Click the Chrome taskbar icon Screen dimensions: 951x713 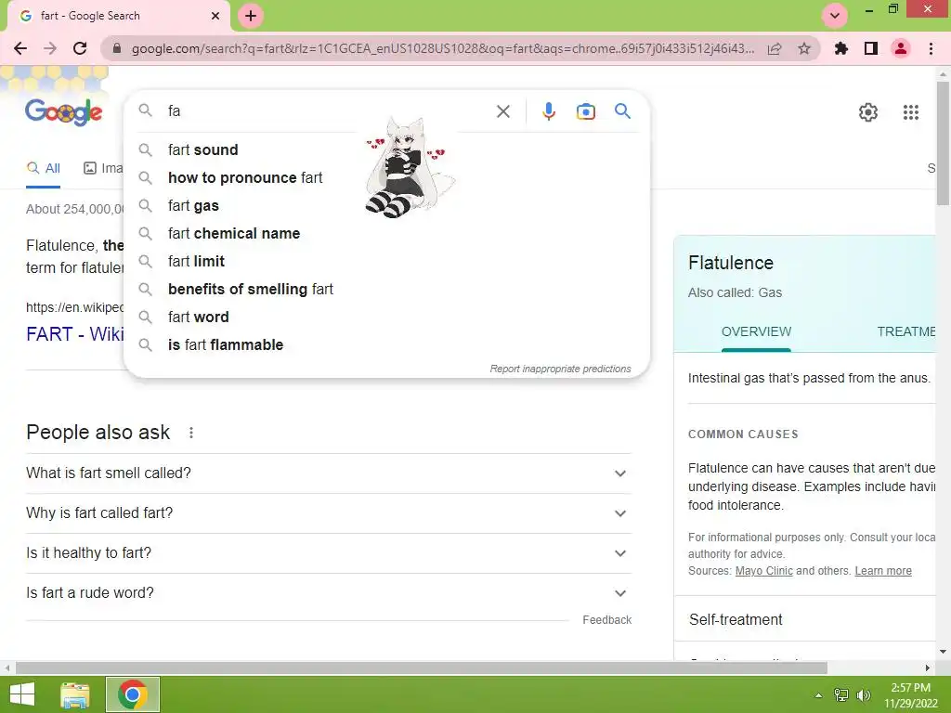(133, 694)
